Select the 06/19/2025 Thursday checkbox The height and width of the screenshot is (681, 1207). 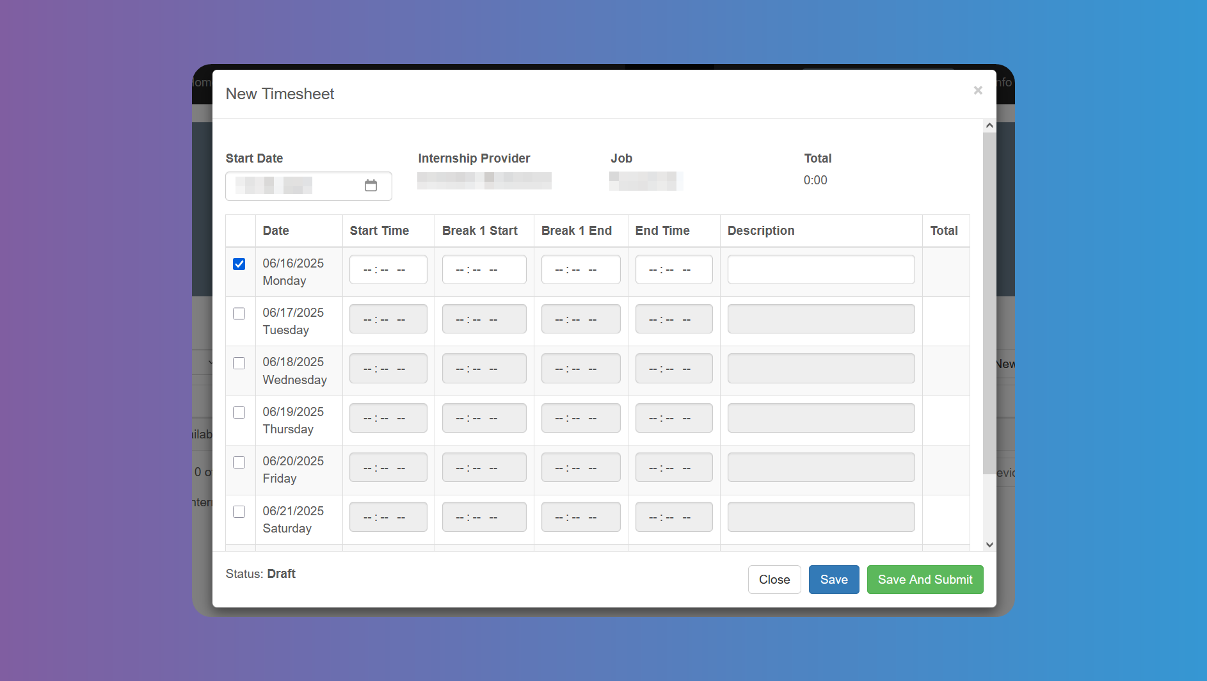click(239, 412)
